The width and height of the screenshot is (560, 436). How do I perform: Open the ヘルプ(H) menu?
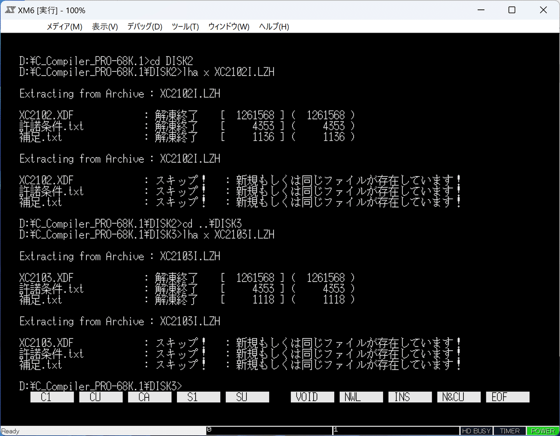point(274,27)
